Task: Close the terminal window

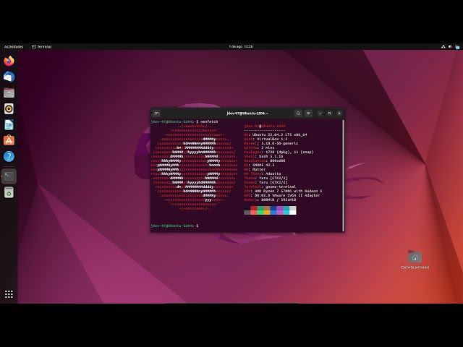Action: (339, 113)
